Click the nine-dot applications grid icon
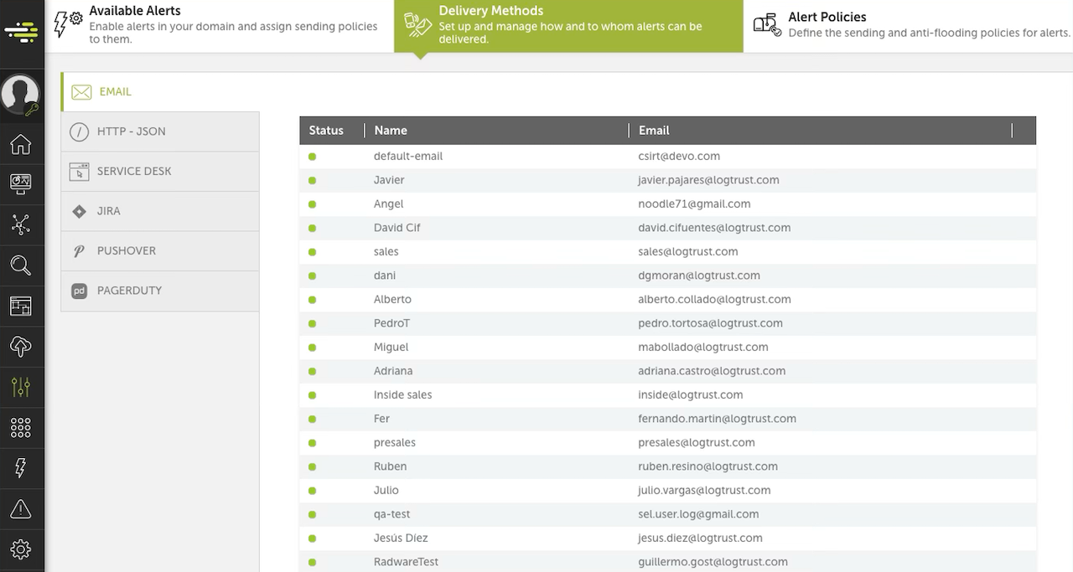The height and width of the screenshot is (572, 1073). (x=21, y=428)
